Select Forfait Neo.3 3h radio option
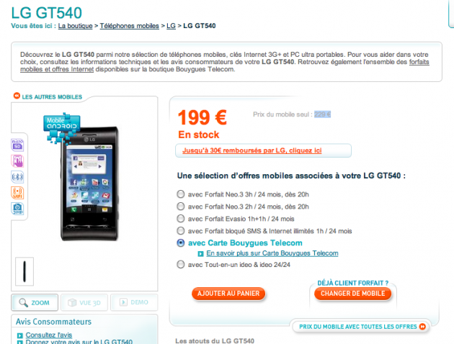 point(181,194)
